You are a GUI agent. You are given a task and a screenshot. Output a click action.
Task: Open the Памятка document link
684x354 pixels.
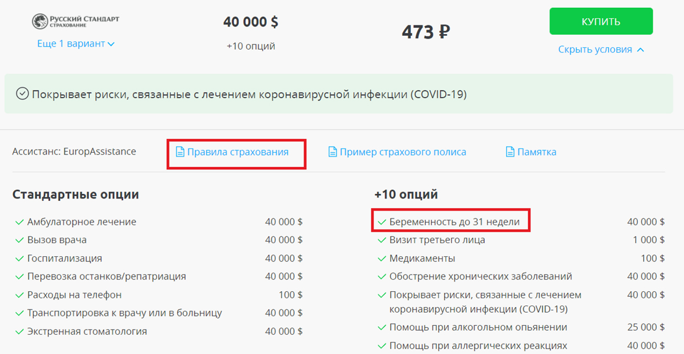click(x=536, y=152)
